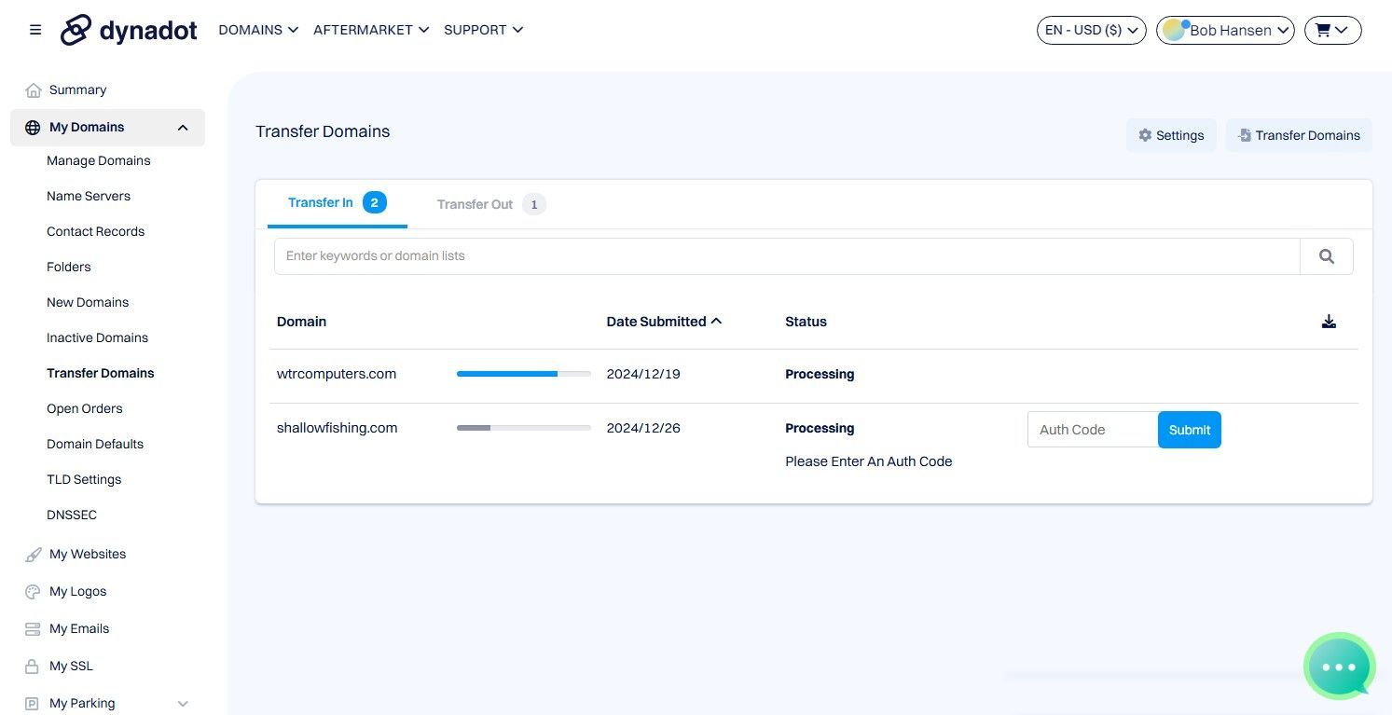Open My SSL in sidebar
This screenshot has height=715, width=1392.
click(71, 667)
